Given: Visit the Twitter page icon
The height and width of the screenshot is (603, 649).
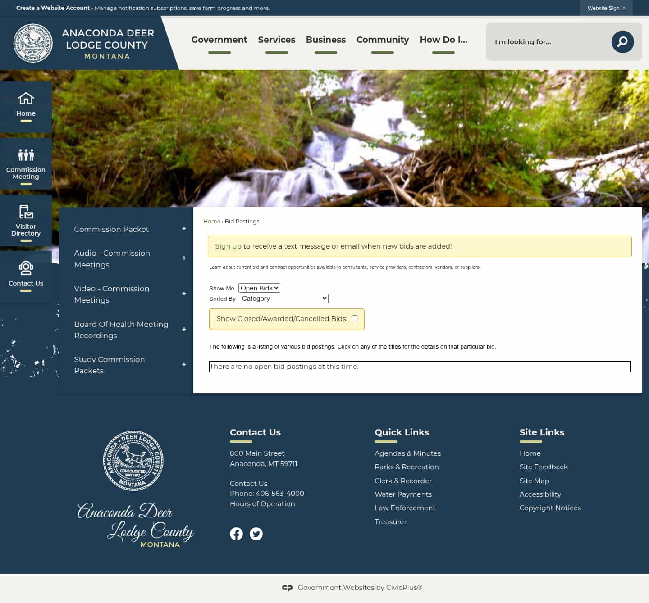Looking at the screenshot, I should point(256,534).
